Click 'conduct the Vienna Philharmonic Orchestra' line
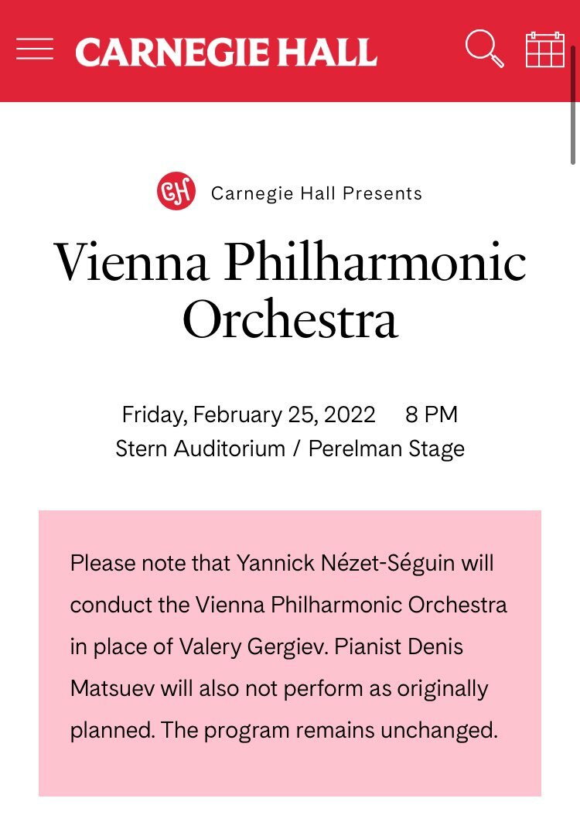This screenshot has width=580, height=822. tap(288, 605)
